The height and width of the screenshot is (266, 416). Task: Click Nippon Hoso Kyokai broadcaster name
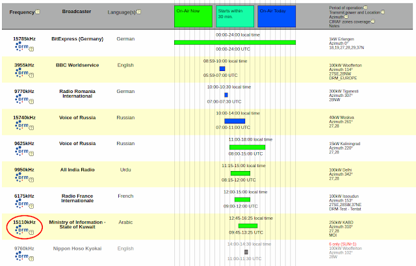click(x=77, y=248)
